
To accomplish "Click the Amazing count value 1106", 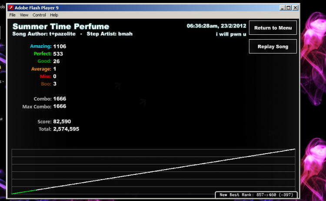I will [60, 47].
